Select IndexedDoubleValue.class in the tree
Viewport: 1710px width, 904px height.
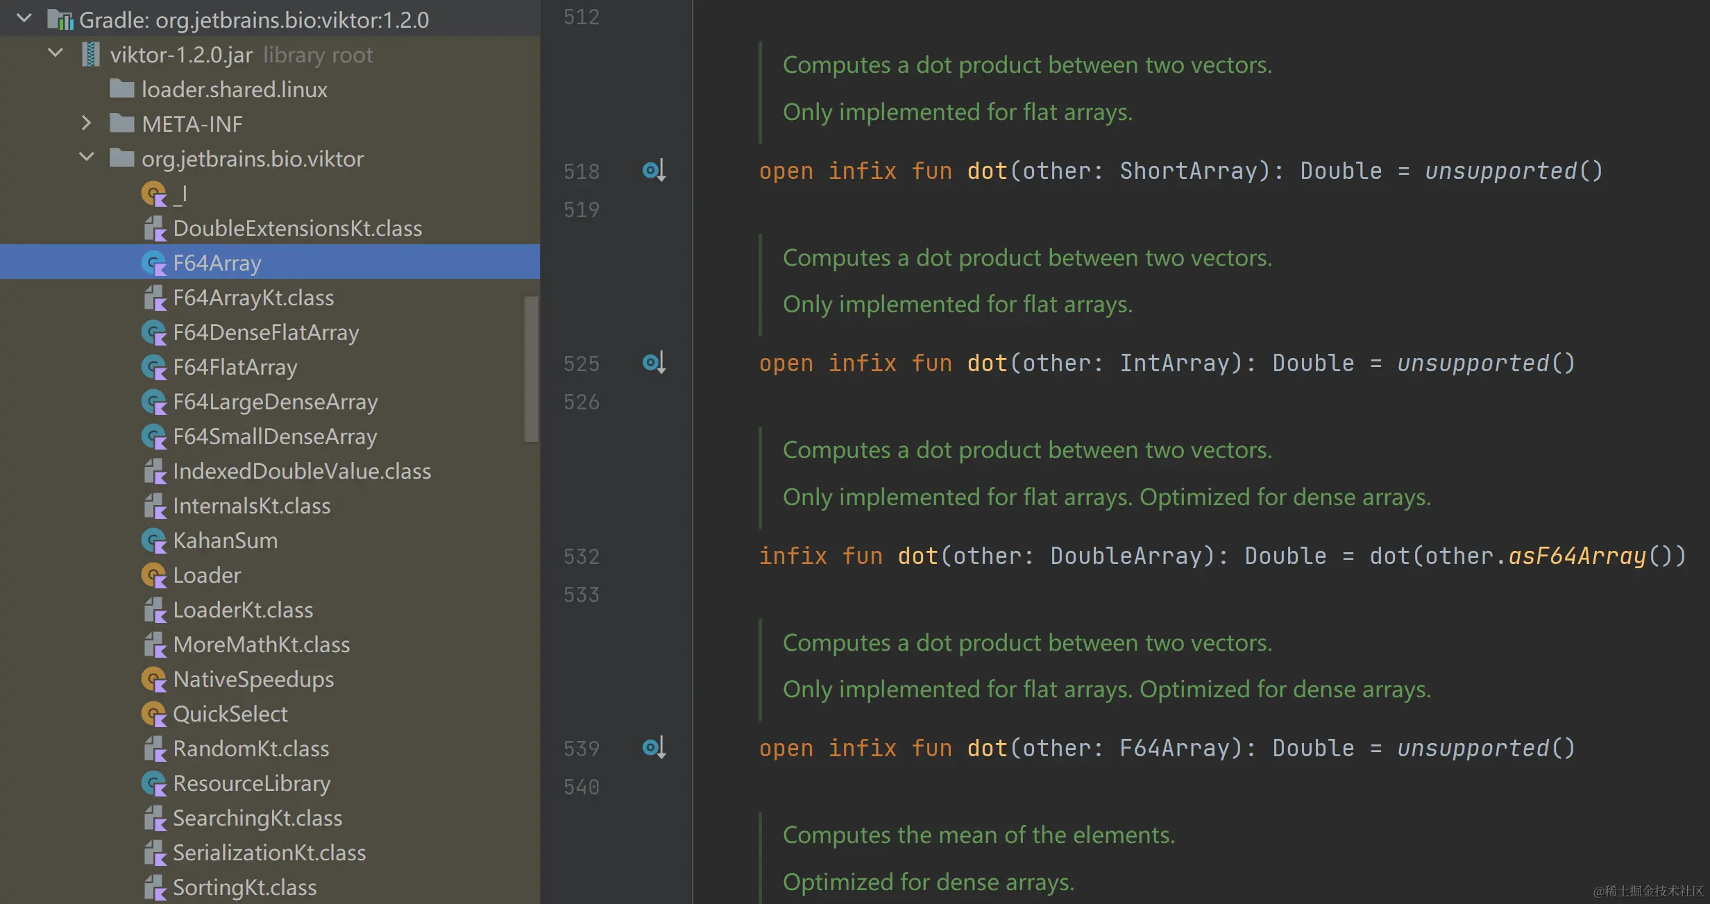[x=302, y=471]
